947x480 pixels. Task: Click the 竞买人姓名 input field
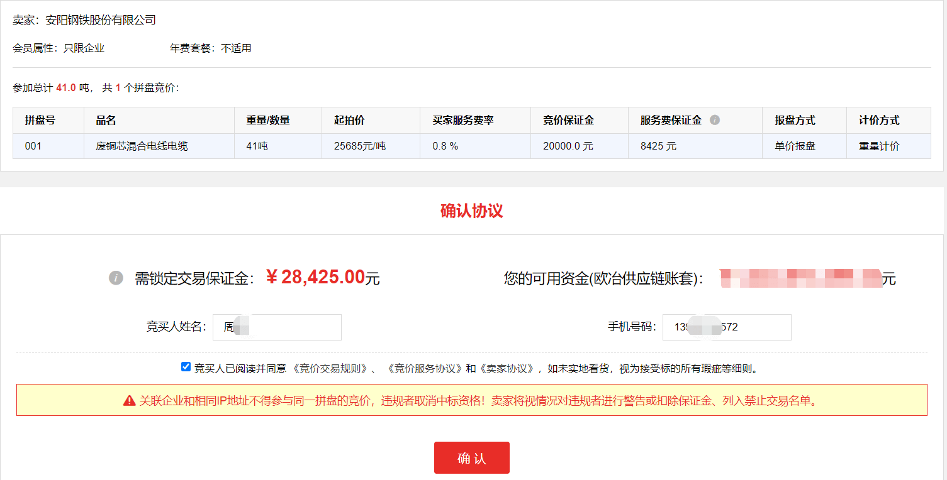[277, 327]
